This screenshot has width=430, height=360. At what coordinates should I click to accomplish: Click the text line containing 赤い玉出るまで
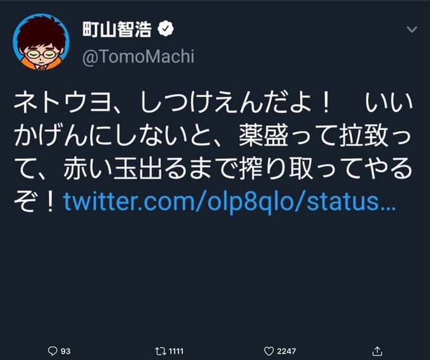[213, 168]
